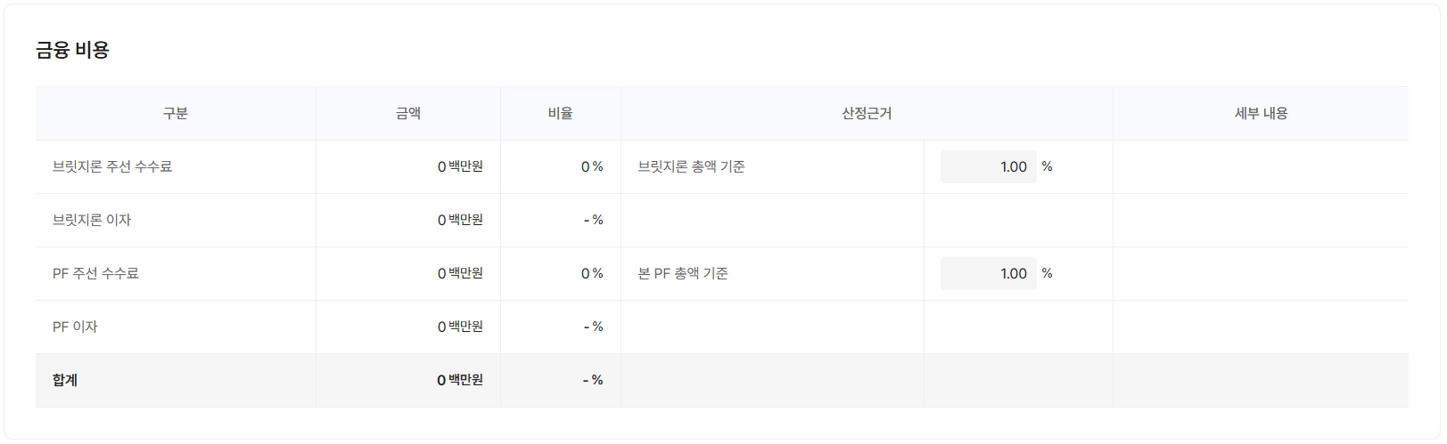Click the 합계 total row label

click(65, 381)
